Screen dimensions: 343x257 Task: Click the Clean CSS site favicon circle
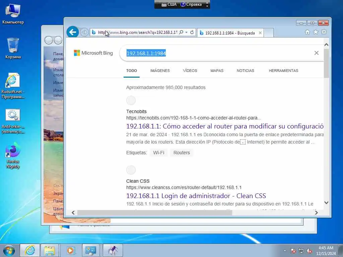tap(131, 170)
